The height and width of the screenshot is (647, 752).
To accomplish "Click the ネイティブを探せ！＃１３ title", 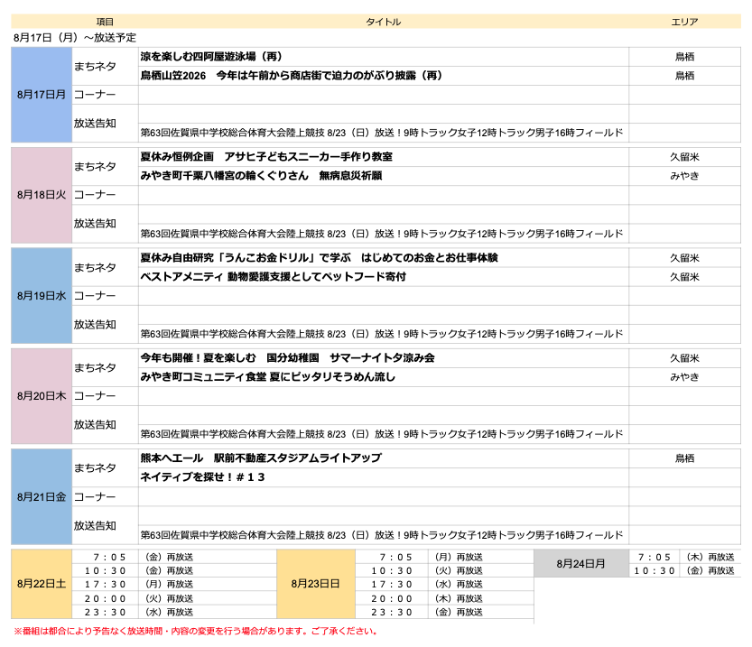I will (202, 477).
